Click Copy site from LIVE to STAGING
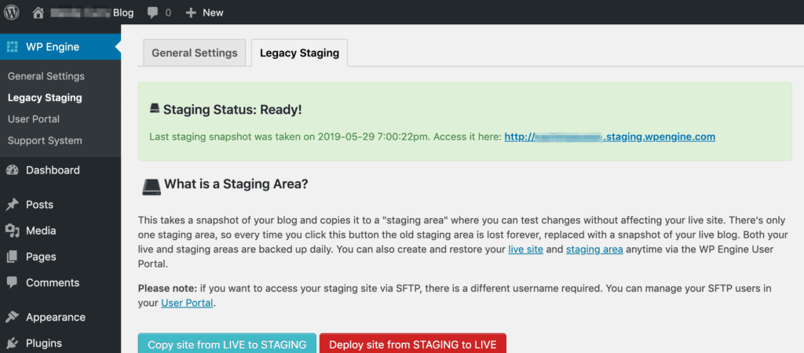804x353 pixels. click(227, 344)
